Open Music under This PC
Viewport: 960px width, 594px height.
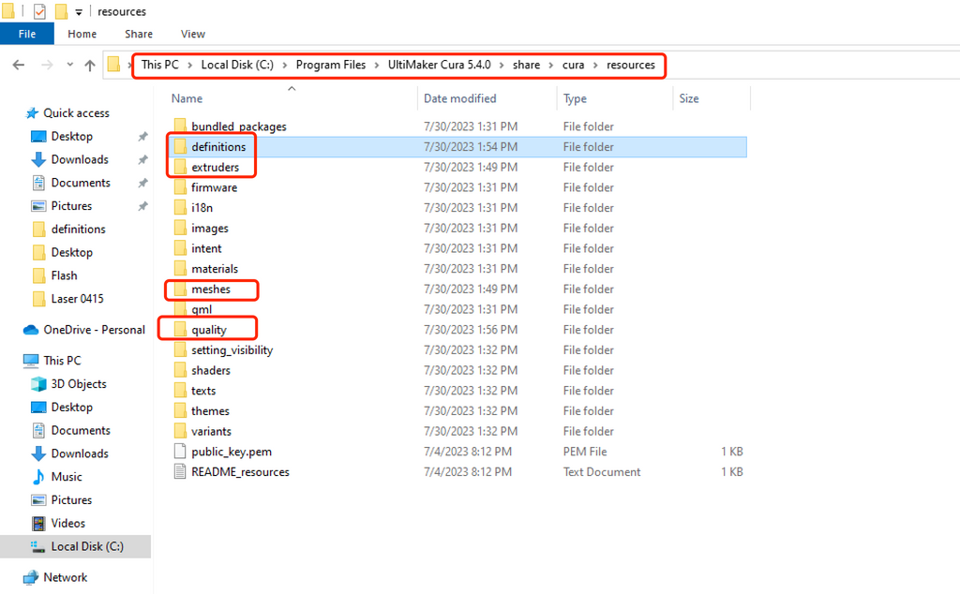click(67, 477)
